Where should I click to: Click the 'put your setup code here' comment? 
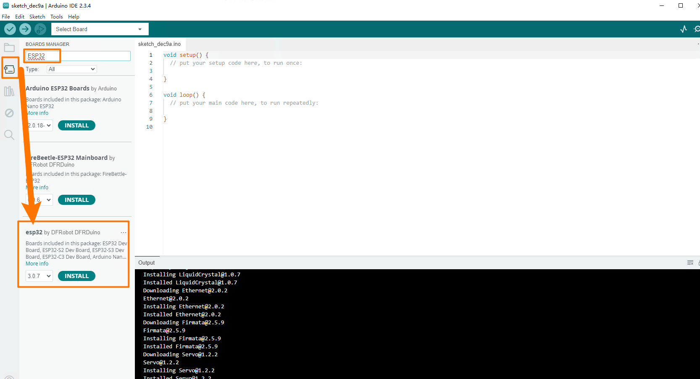click(236, 63)
